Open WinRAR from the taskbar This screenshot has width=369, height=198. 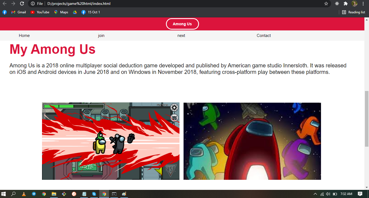(64, 194)
